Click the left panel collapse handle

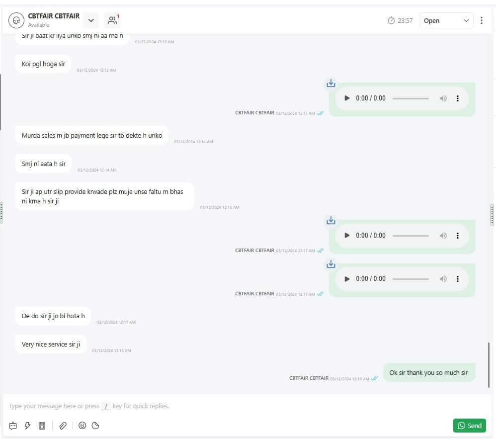pos(1,212)
